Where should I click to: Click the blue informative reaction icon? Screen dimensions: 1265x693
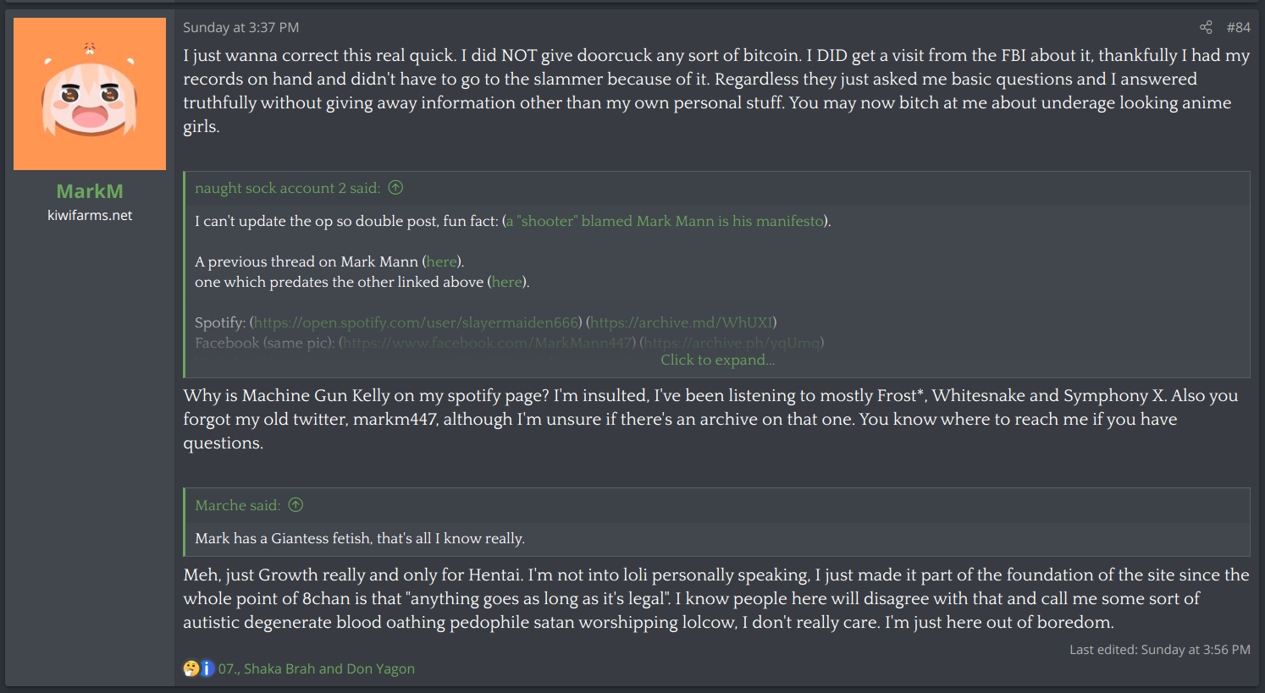pyautogui.click(x=207, y=668)
